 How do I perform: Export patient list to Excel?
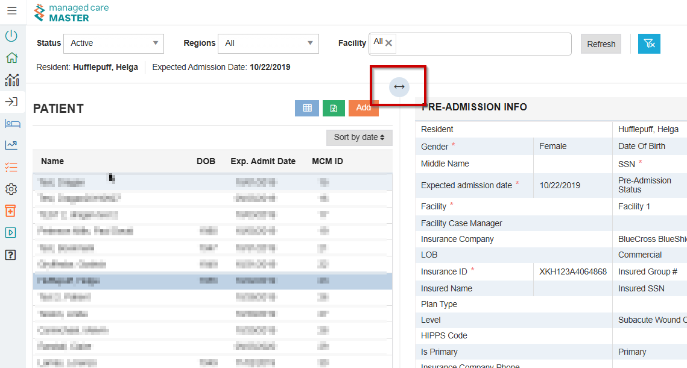[x=334, y=108]
